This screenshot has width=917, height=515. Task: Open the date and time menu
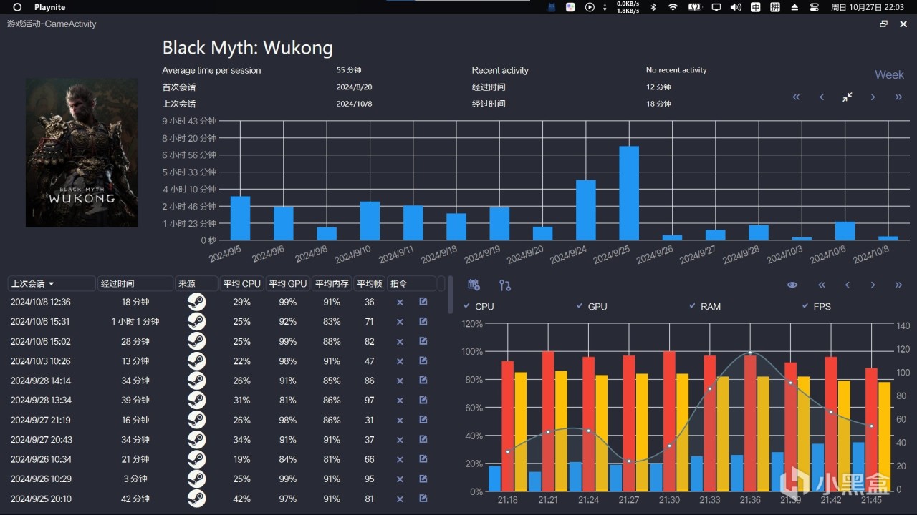868,7
